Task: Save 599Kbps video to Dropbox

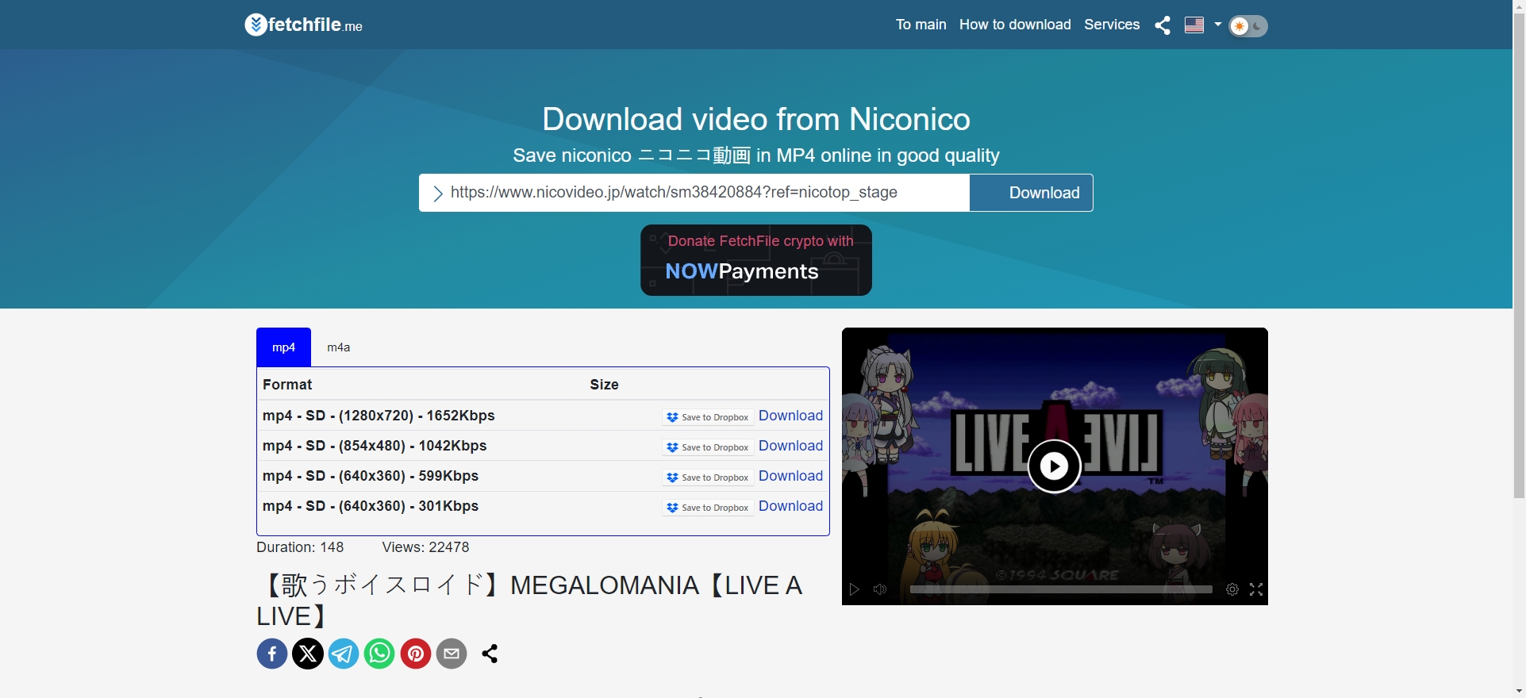Action: coord(708,477)
